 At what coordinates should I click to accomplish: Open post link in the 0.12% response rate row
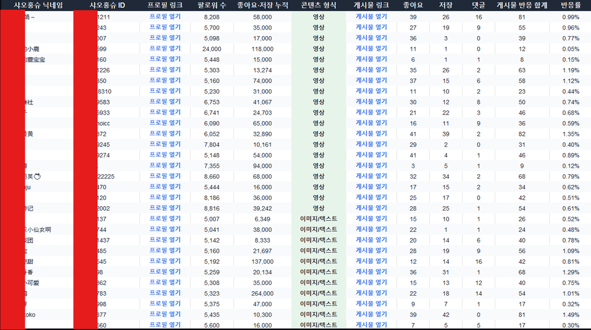coord(371,165)
